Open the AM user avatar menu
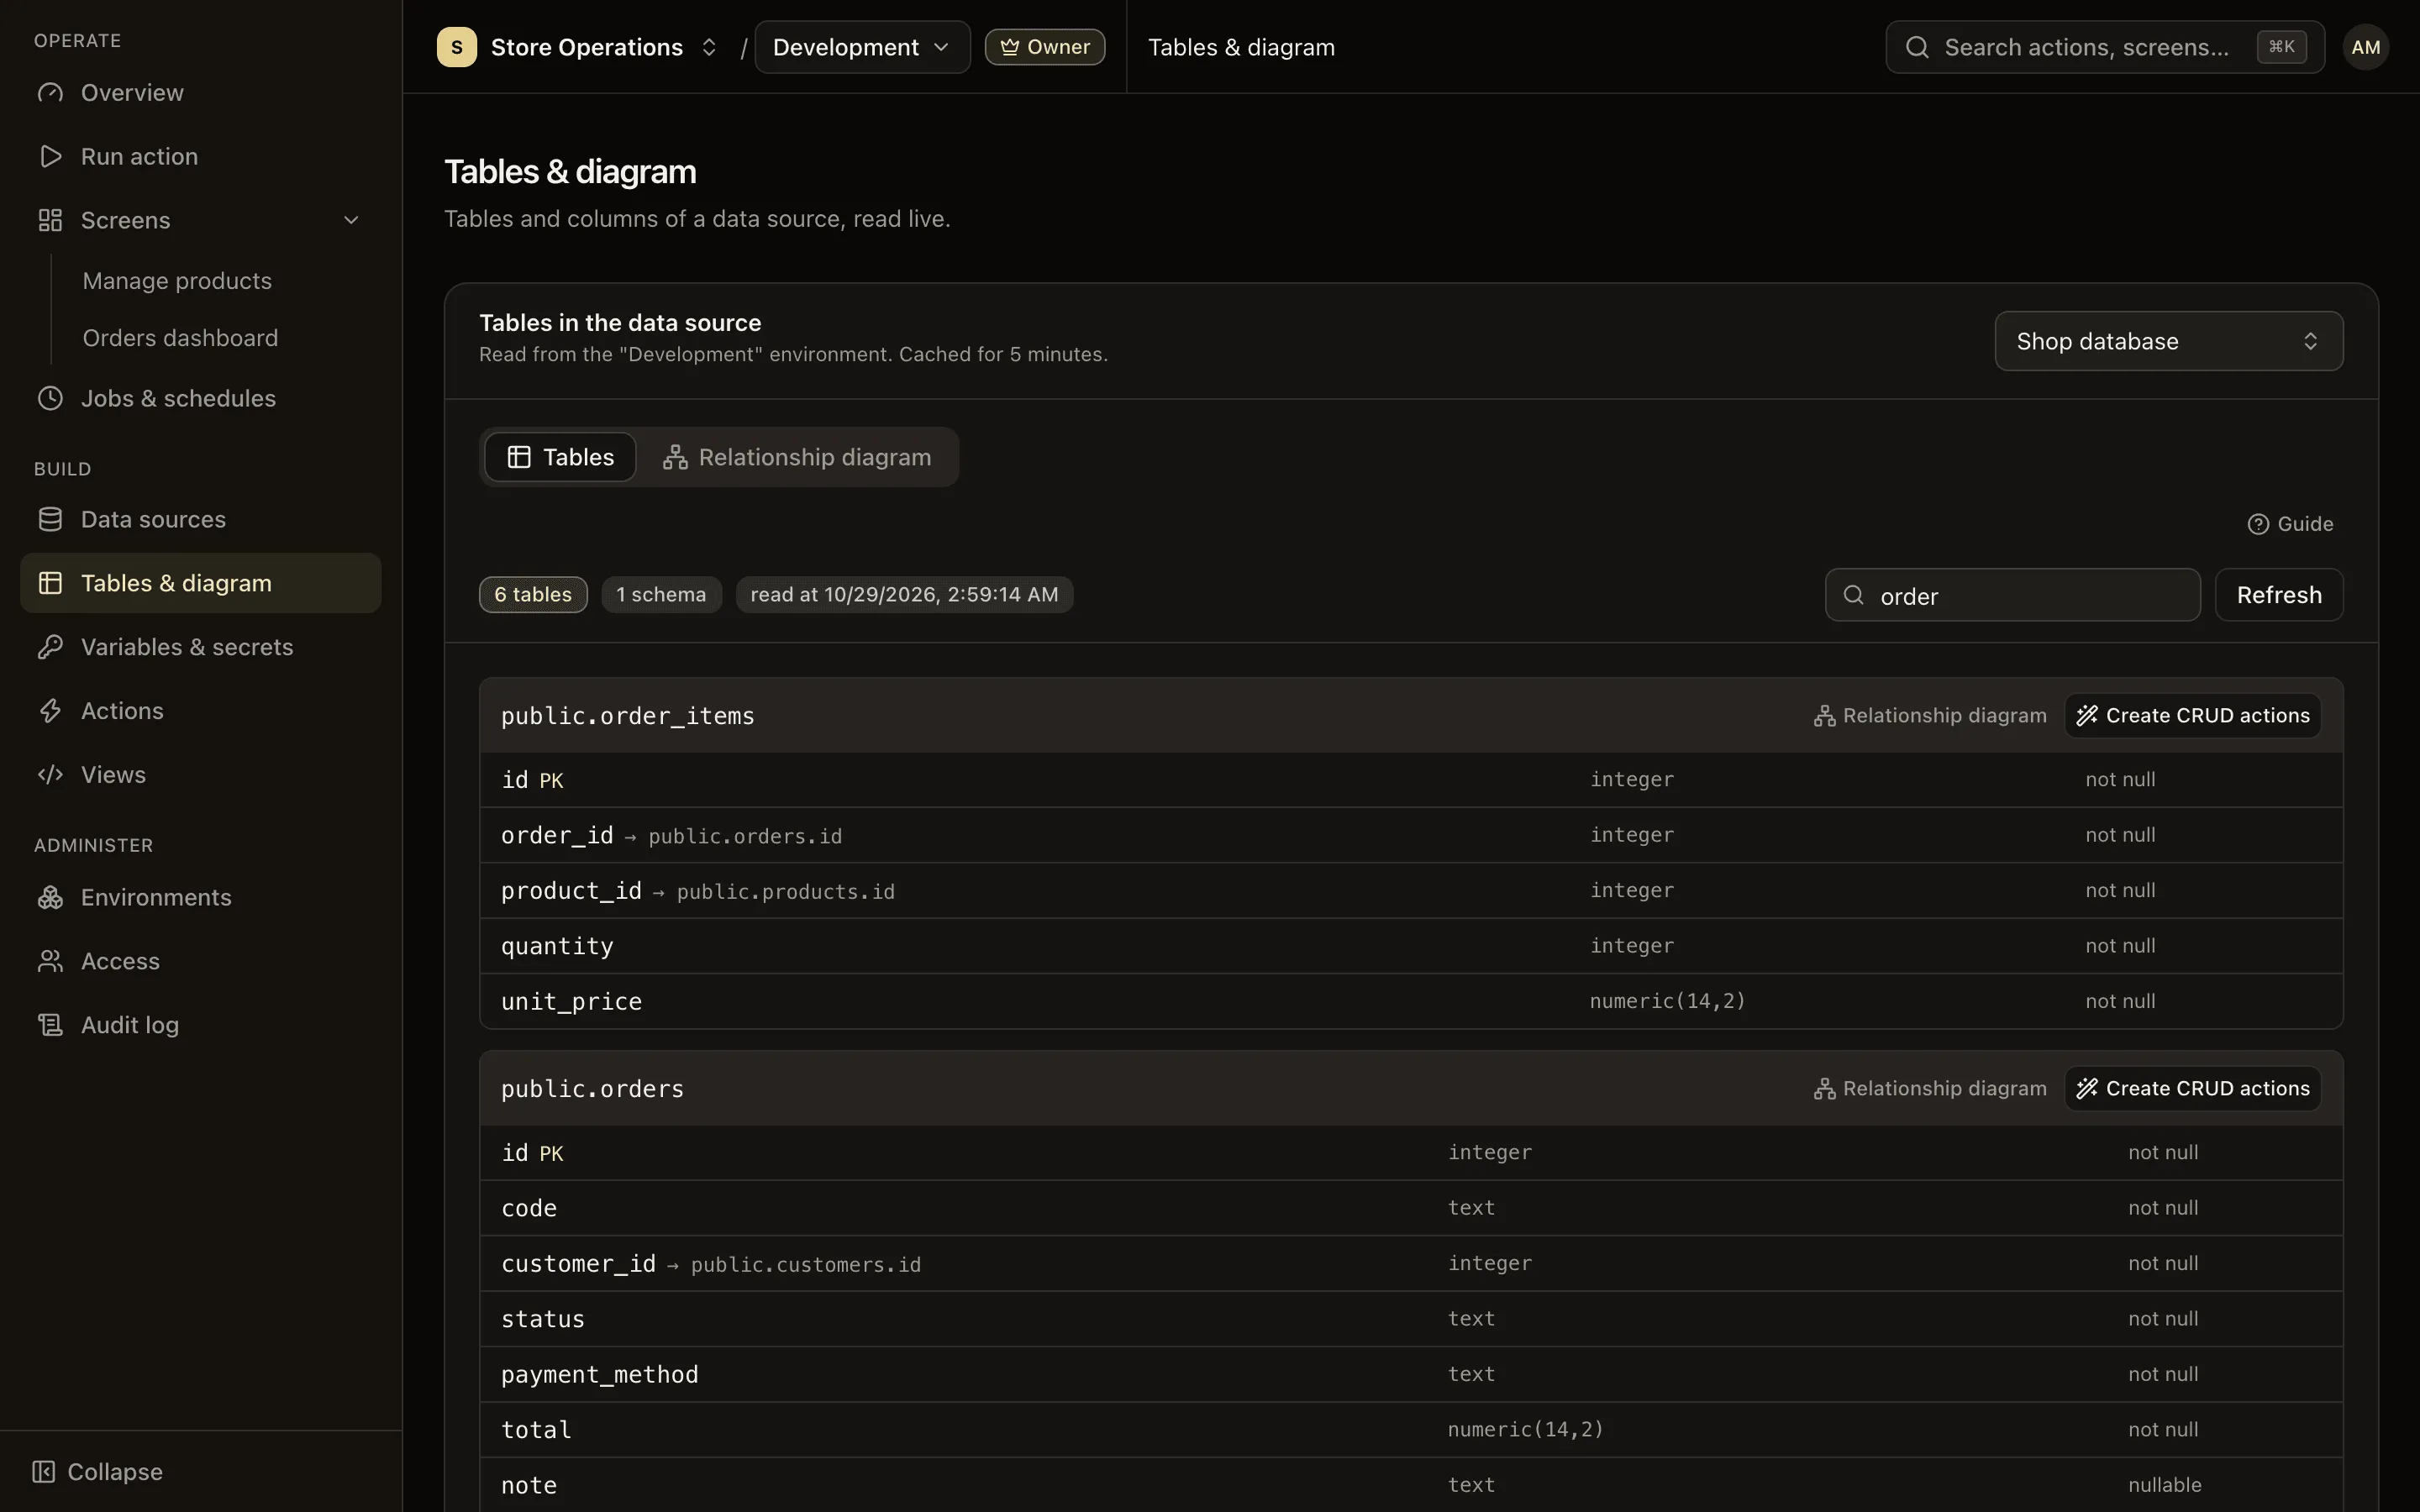2420x1512 pixels. (2365, 47)
